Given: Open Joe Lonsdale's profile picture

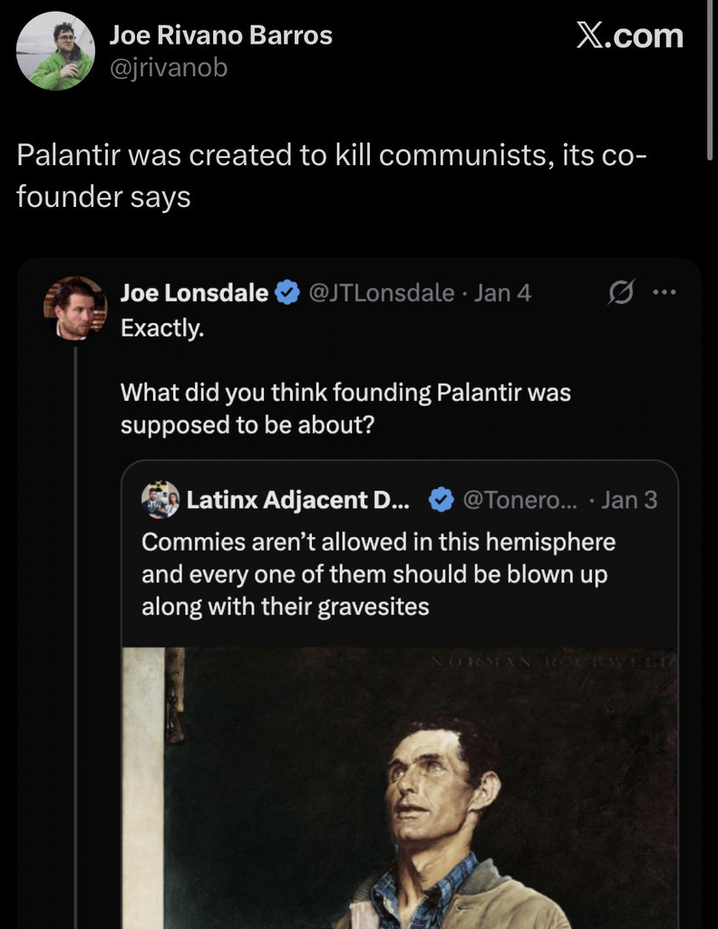Looking at the screenshot, I should coord(75,308).
